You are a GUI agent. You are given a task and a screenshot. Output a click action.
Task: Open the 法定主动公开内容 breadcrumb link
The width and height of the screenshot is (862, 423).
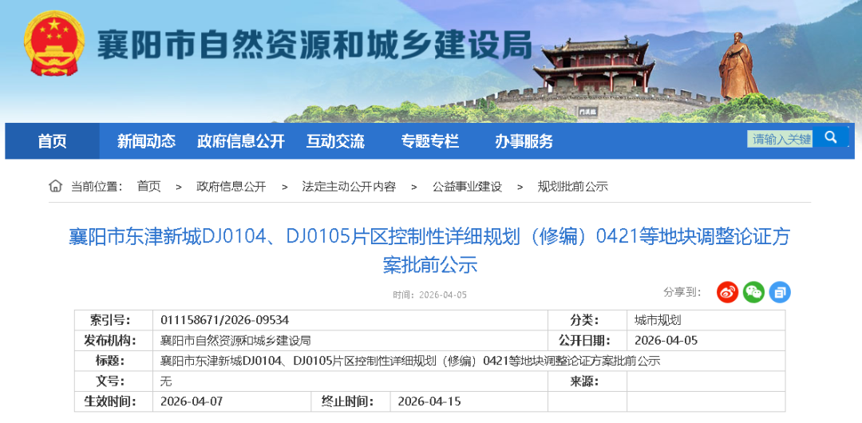tap(348, 186)
